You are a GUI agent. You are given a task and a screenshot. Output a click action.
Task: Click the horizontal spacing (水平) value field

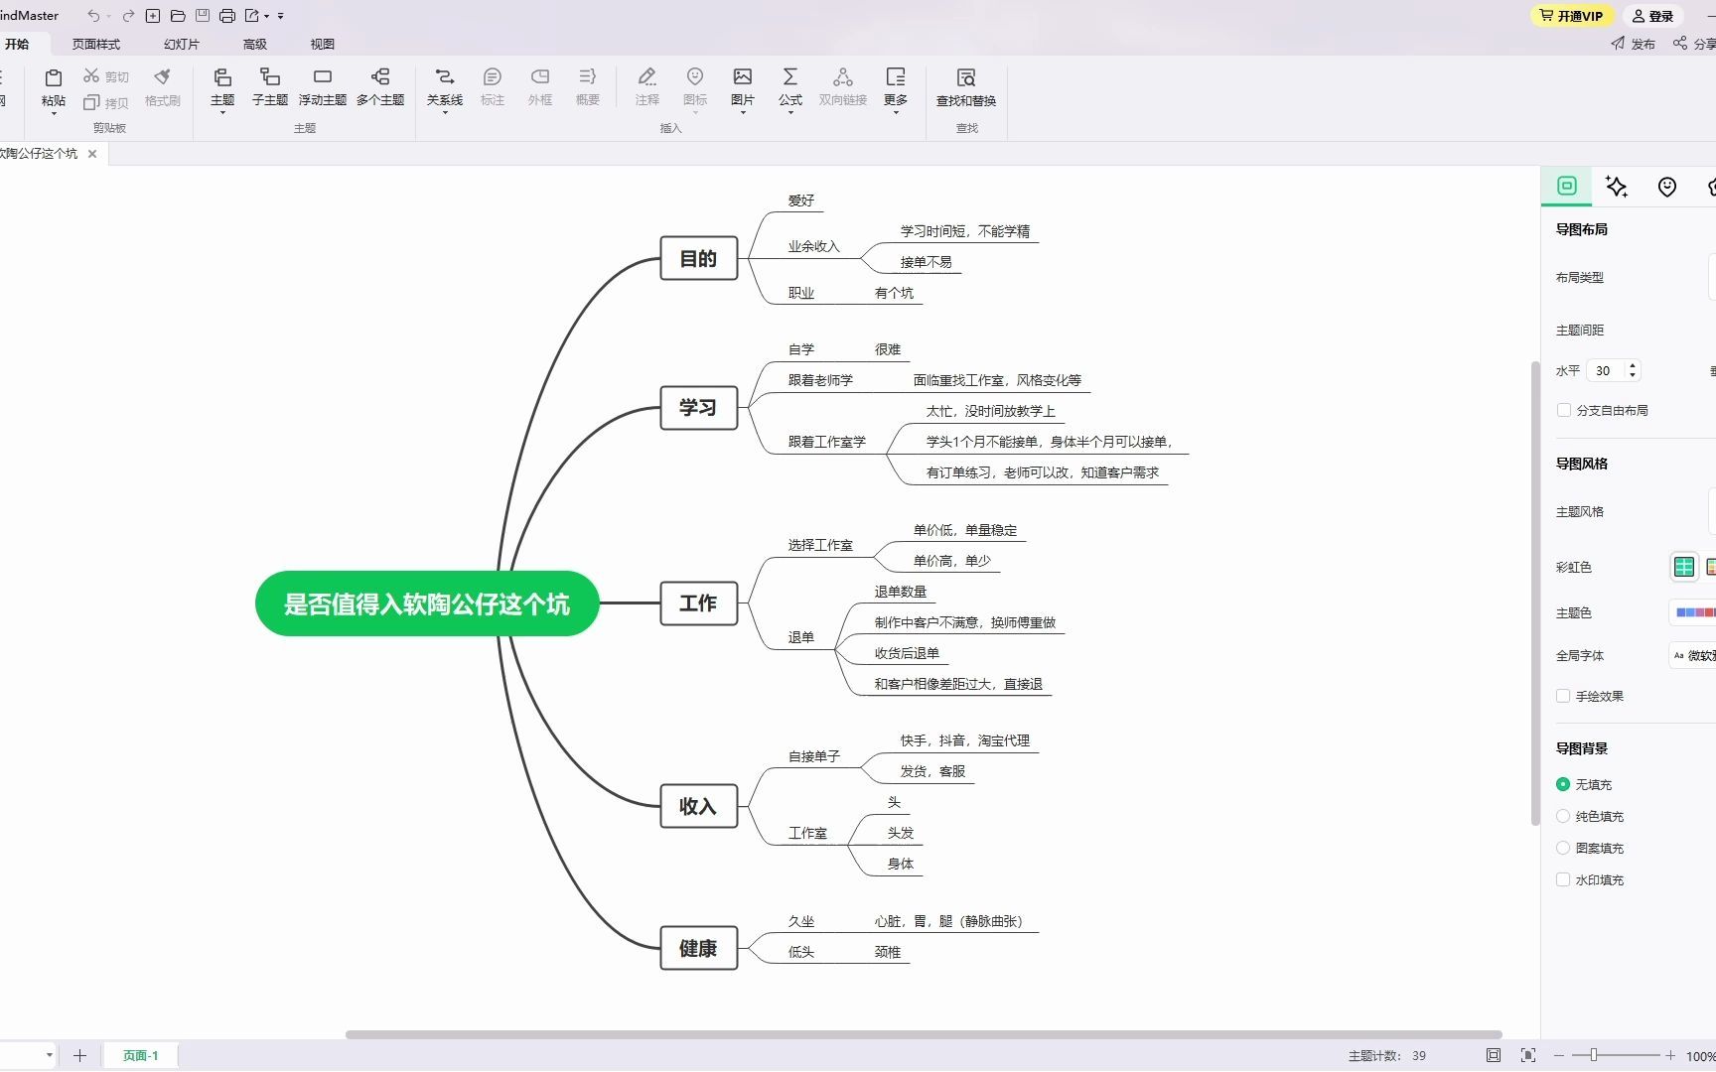click(x=1606, y=370)
